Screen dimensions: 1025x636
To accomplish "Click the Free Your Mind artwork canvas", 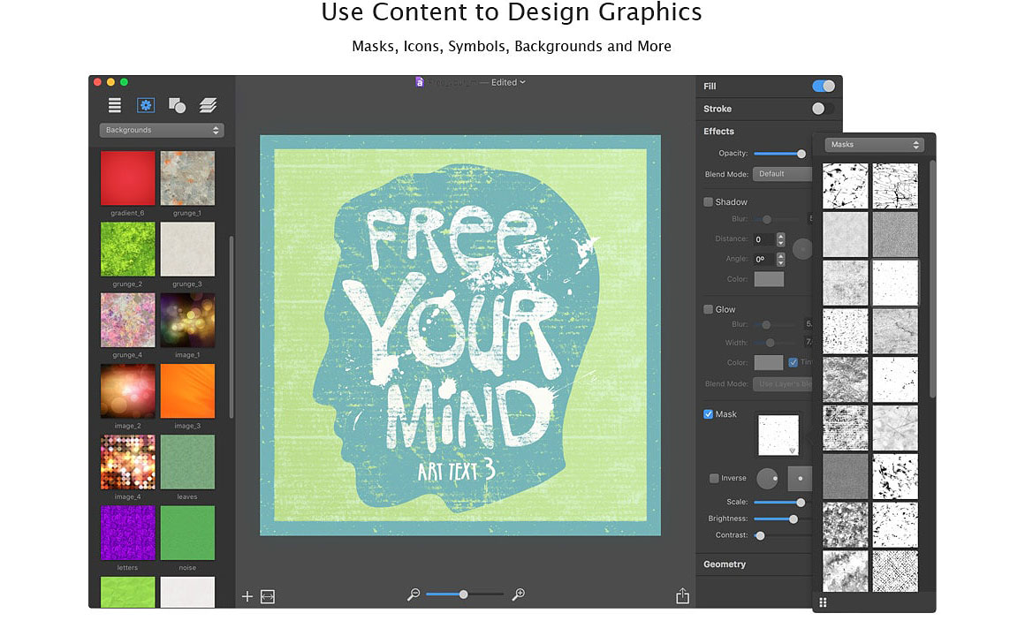I will click(x=460, y=336).
